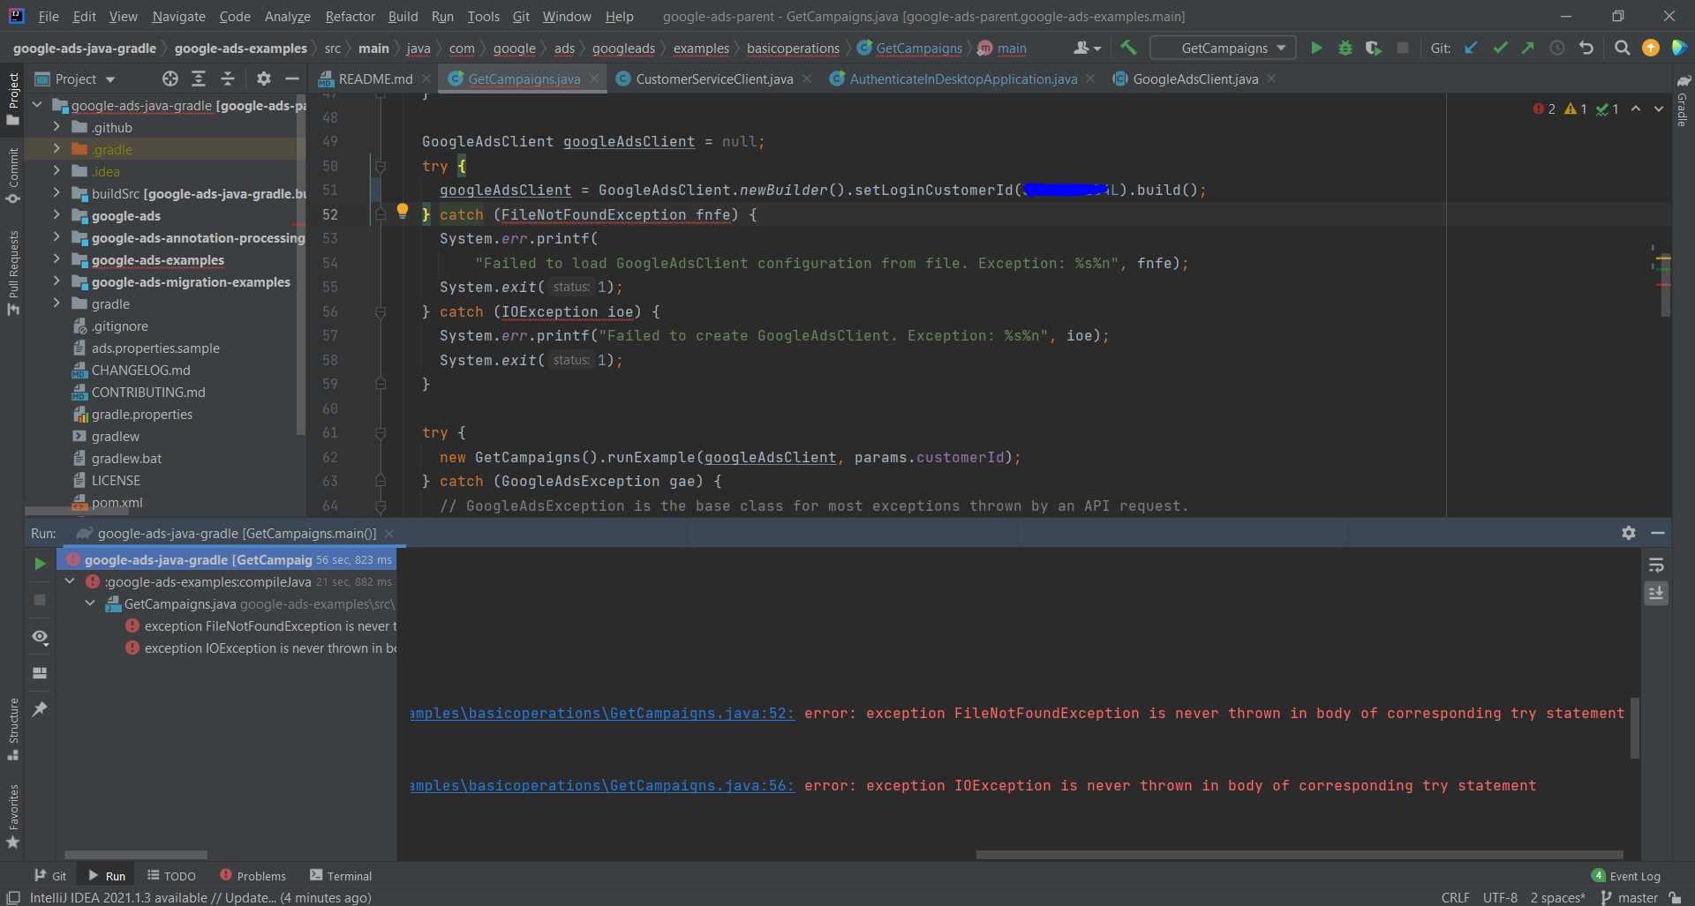1695x906 pixels.
Task: Collapse the :google-ads-examples:compileJava node
Action: coord(70,580)
